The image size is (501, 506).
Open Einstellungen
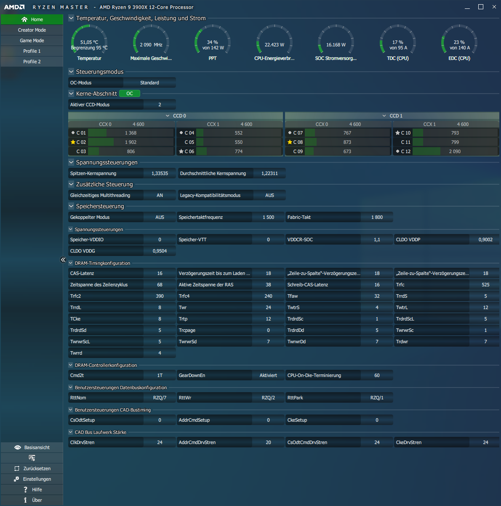click(x=32, y=479)
